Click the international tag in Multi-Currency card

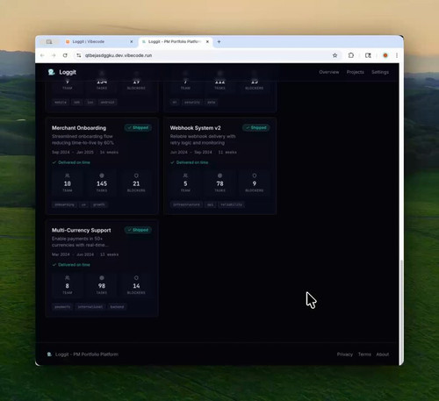point(90,307)
